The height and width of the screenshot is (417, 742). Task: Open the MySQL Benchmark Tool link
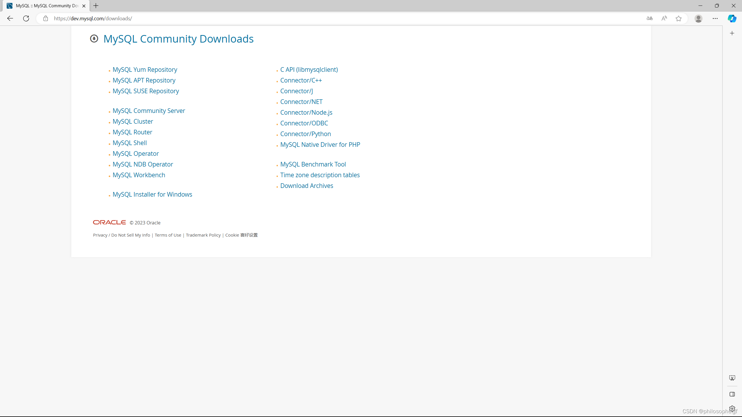click(313, 164)
